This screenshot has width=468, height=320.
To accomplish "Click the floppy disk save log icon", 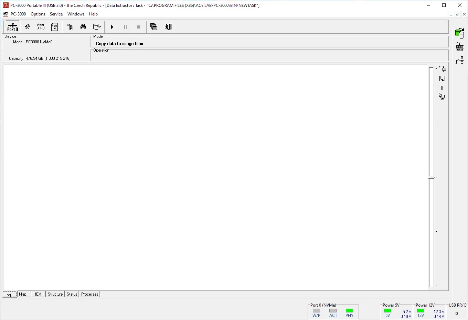I will pos(442,79).
